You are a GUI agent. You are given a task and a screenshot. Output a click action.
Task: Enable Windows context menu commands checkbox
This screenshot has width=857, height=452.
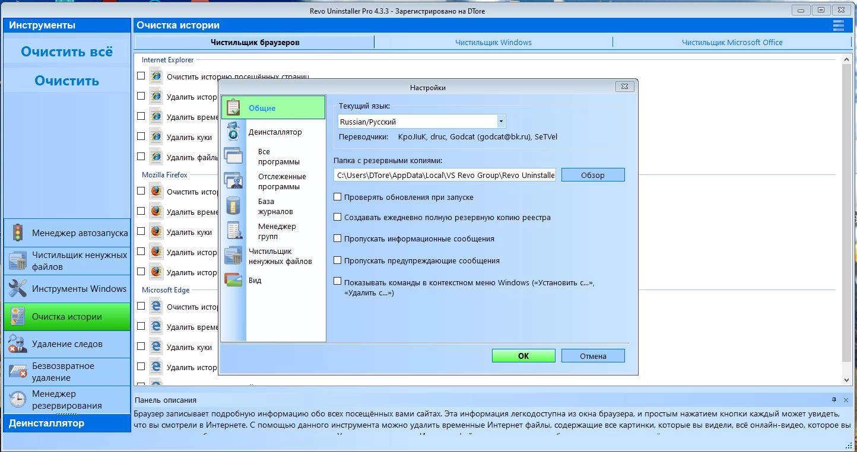pos(337,281)
